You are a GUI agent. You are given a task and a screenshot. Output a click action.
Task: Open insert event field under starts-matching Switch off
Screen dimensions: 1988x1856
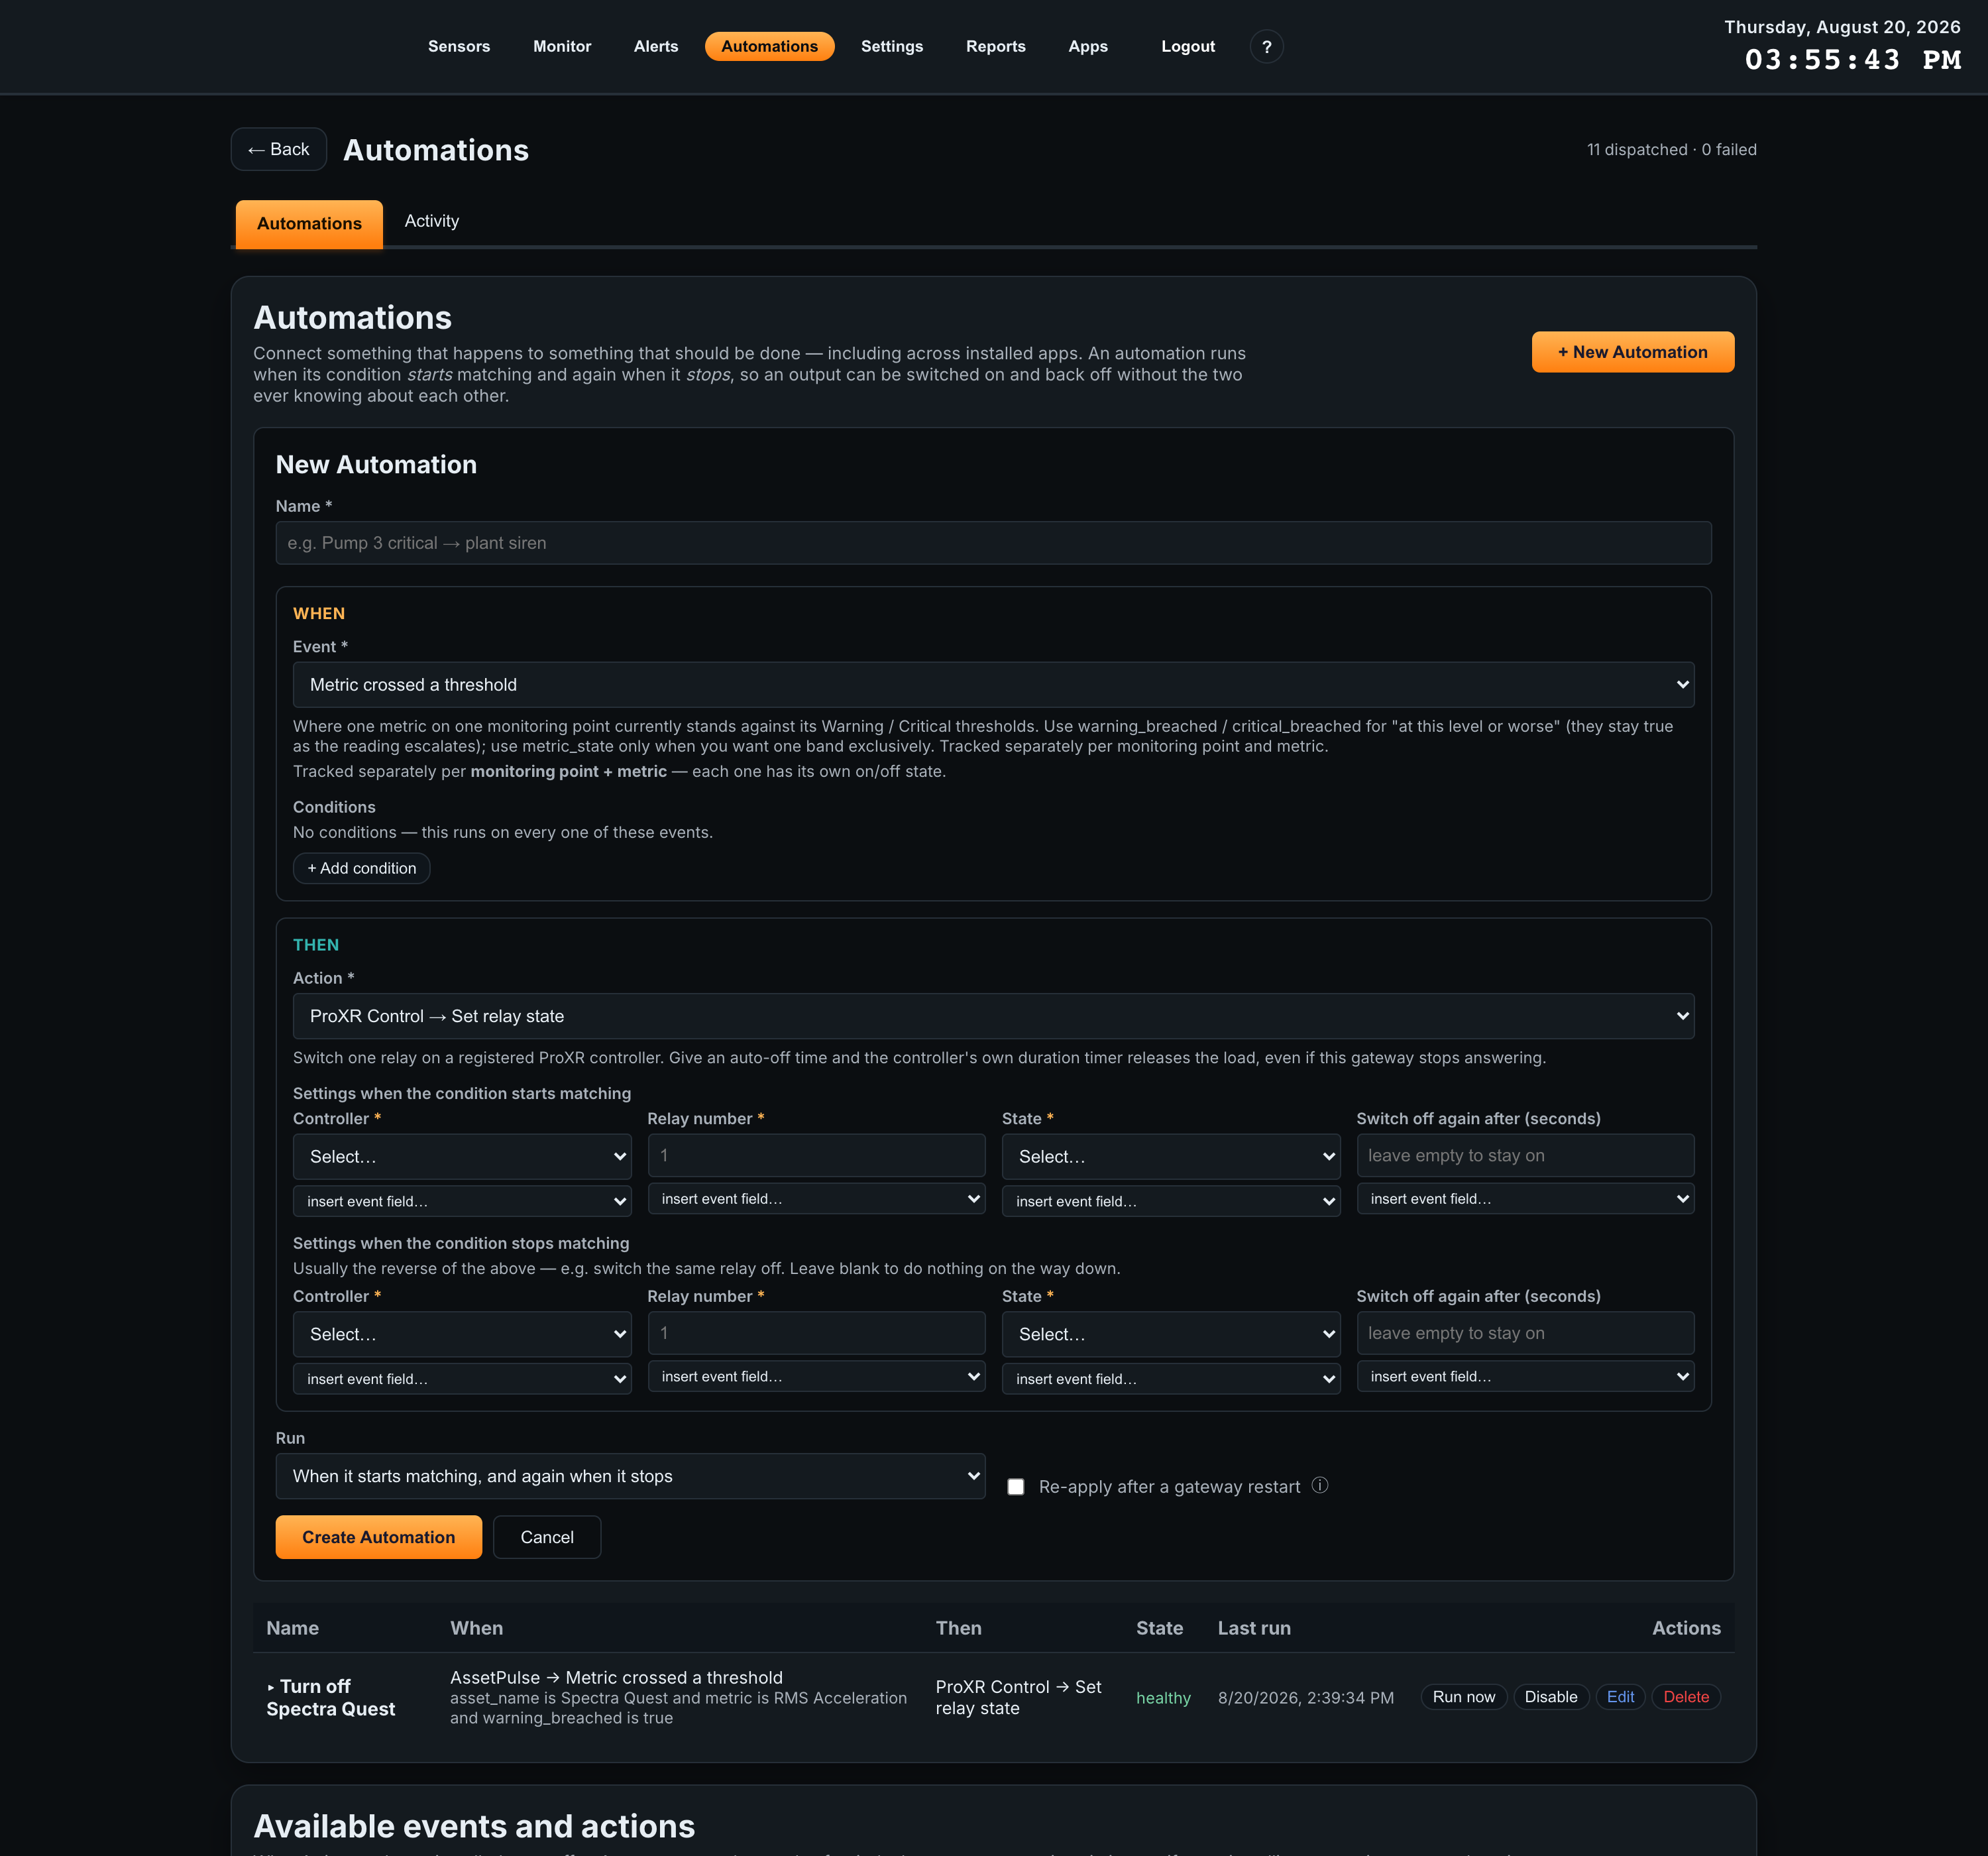[1525, 1198]
